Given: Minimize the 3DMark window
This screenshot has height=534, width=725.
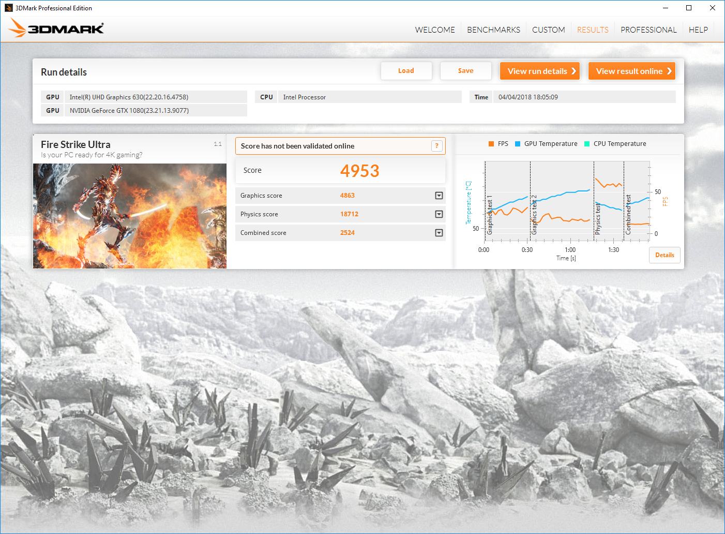Looking at the screenshot, I should pyautogui.click(x=666, y=8).
